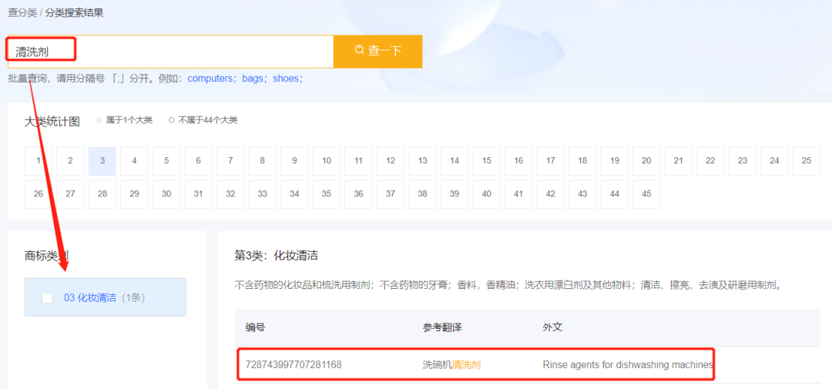
Task: Select class 19 box
Action: pyautogui.click(x=615, y=161)
